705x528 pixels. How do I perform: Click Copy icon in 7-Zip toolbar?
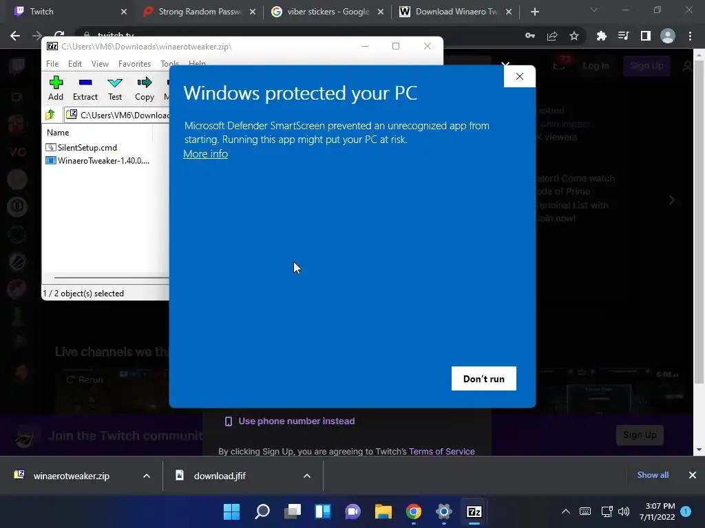[145, 88]
